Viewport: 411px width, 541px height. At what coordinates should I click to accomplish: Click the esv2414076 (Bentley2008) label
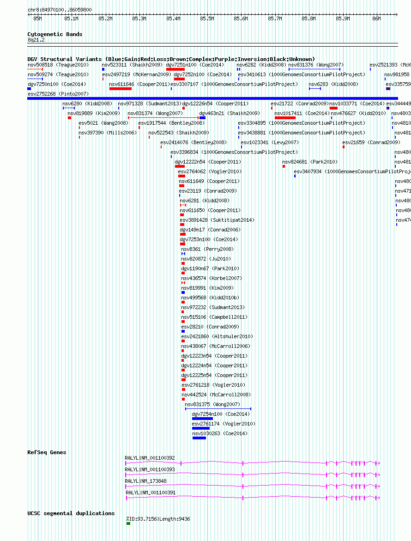pos(193,142)
